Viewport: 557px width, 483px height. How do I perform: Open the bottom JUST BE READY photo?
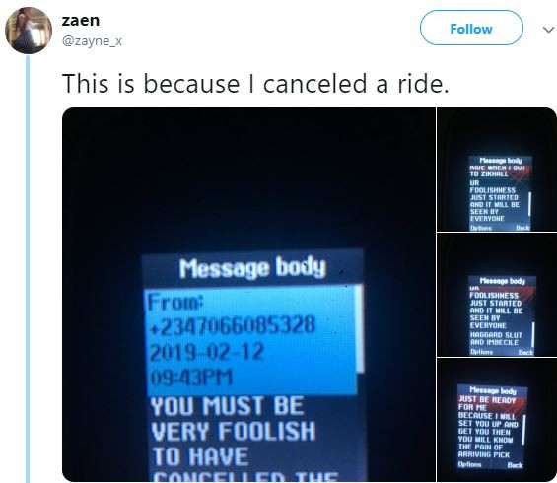point(497,420)
